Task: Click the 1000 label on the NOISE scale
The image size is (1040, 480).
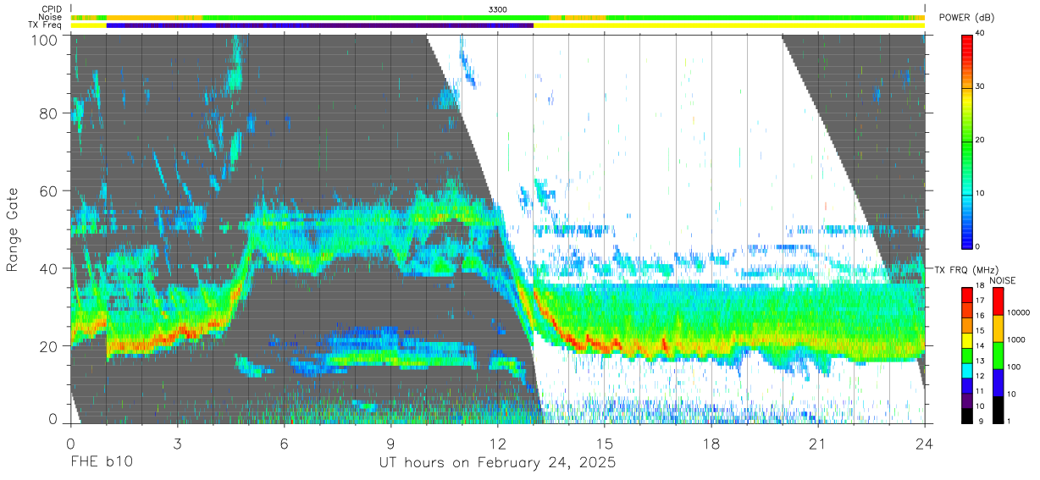Action: 1017,339
